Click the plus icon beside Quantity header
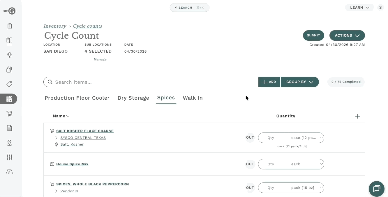The width and height of the screenshot is (388, 197). pyautogui.click(x=358, y=116)
